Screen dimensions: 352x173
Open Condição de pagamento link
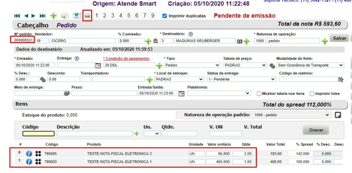126,58
